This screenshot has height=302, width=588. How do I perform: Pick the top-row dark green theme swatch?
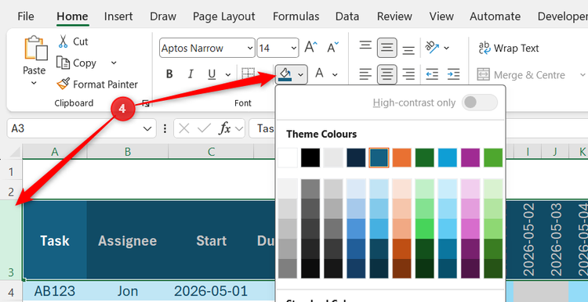point(424,157)
